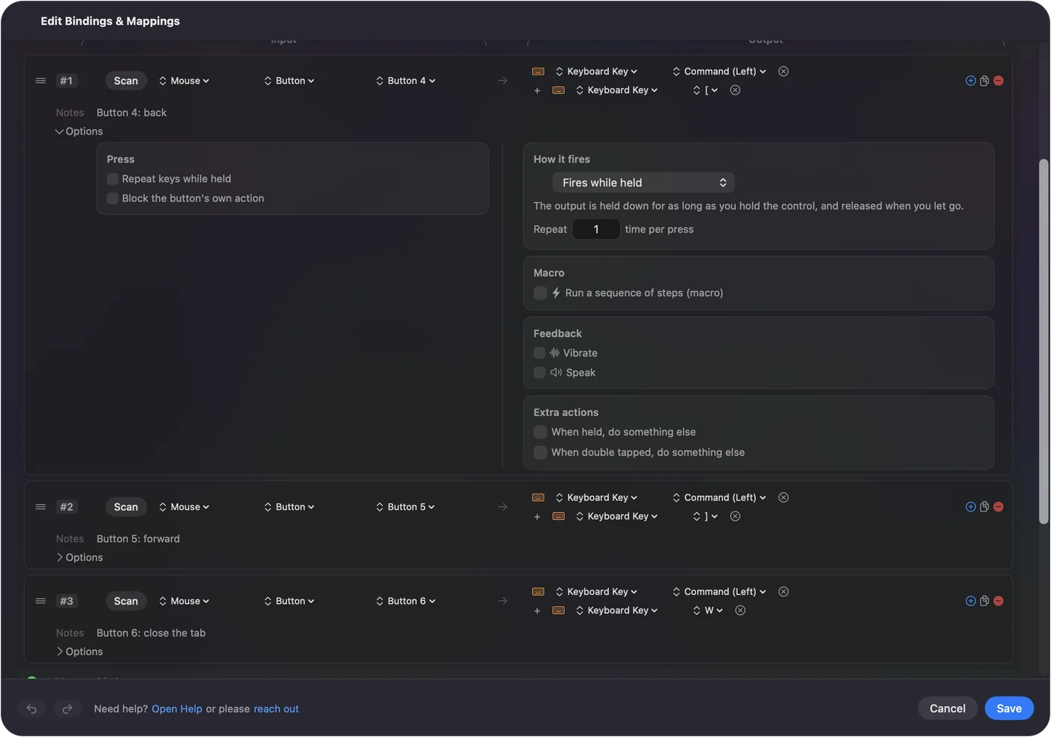1051x737 pixels.
Task: Add another output with plus in binding #2
Action: click(537, 517)
